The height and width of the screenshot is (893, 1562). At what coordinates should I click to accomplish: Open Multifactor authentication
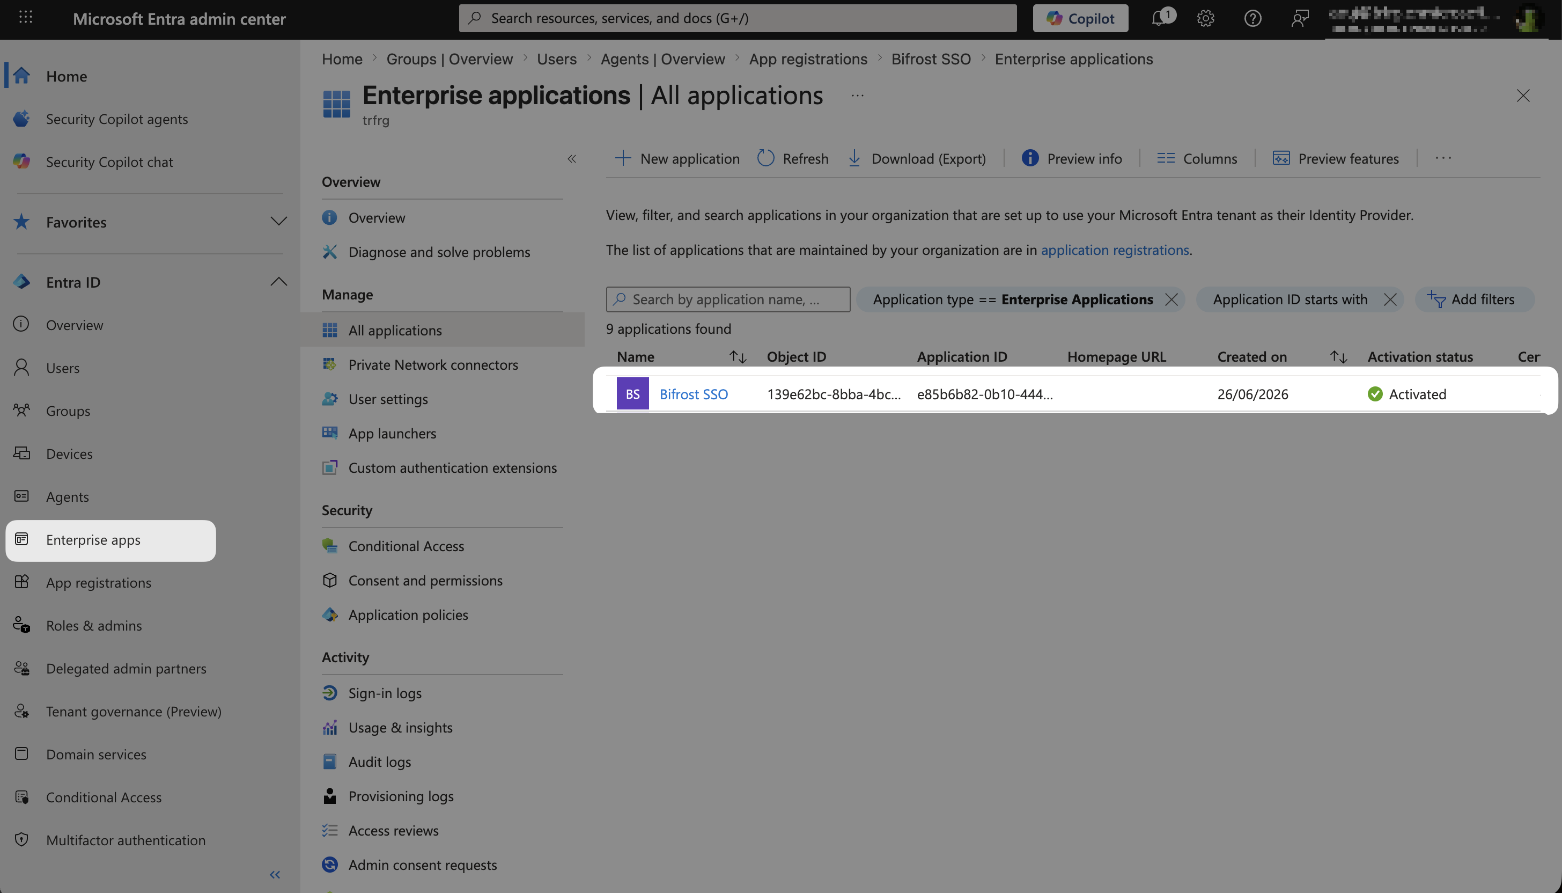pyautogui.click(x=126, y=840)
